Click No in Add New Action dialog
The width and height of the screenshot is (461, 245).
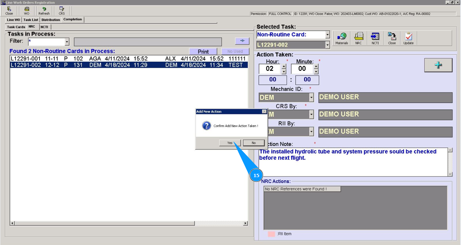click(x=254, y=143)
